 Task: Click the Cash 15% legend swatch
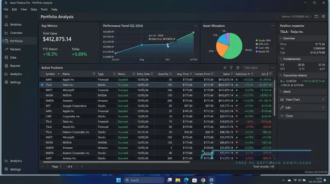[257, 48]
